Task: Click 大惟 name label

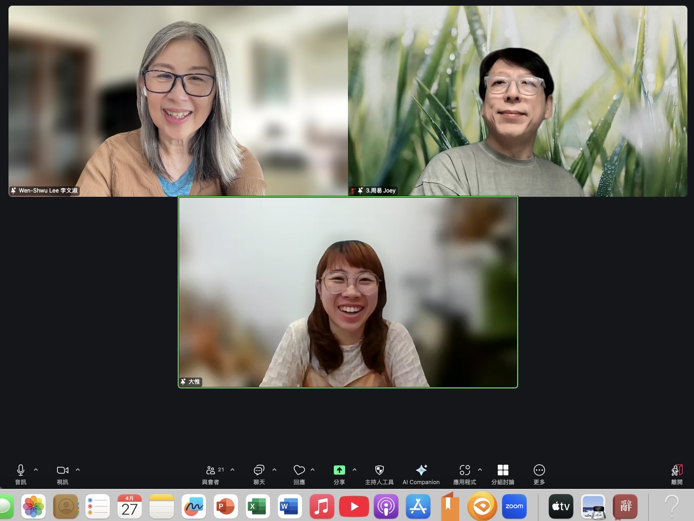Action: [x=194, y=382]
